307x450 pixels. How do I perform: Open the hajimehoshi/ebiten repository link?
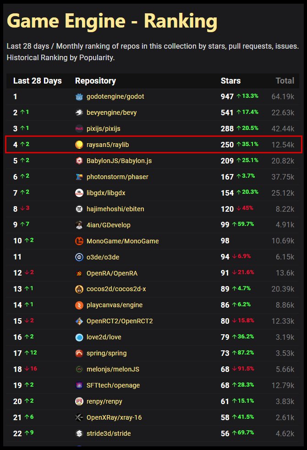(x=115, y=209)
